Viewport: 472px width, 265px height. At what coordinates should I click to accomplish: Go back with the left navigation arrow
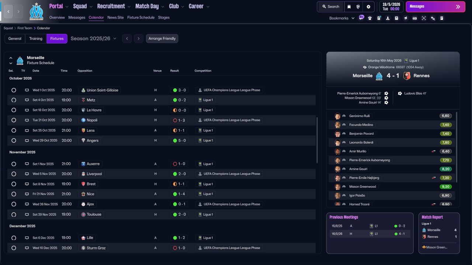point(8,11)
